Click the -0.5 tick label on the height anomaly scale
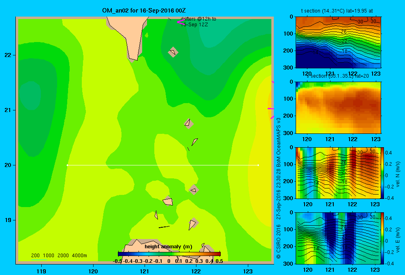 [117, 261]
